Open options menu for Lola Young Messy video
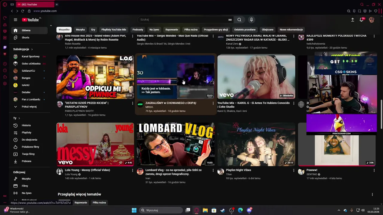The height and width of the screenshot is (215, 383). [x=133, y=170]
